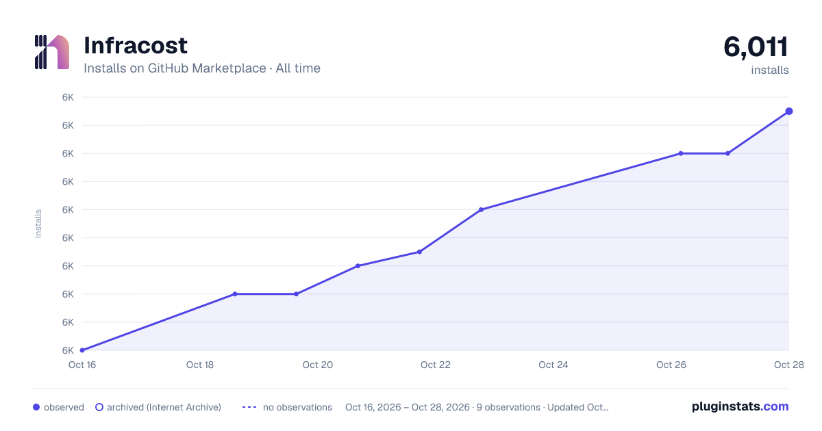Click the Oct 16 x-axis label
This screenshot has height=431, width=822.
pos(82,365)
